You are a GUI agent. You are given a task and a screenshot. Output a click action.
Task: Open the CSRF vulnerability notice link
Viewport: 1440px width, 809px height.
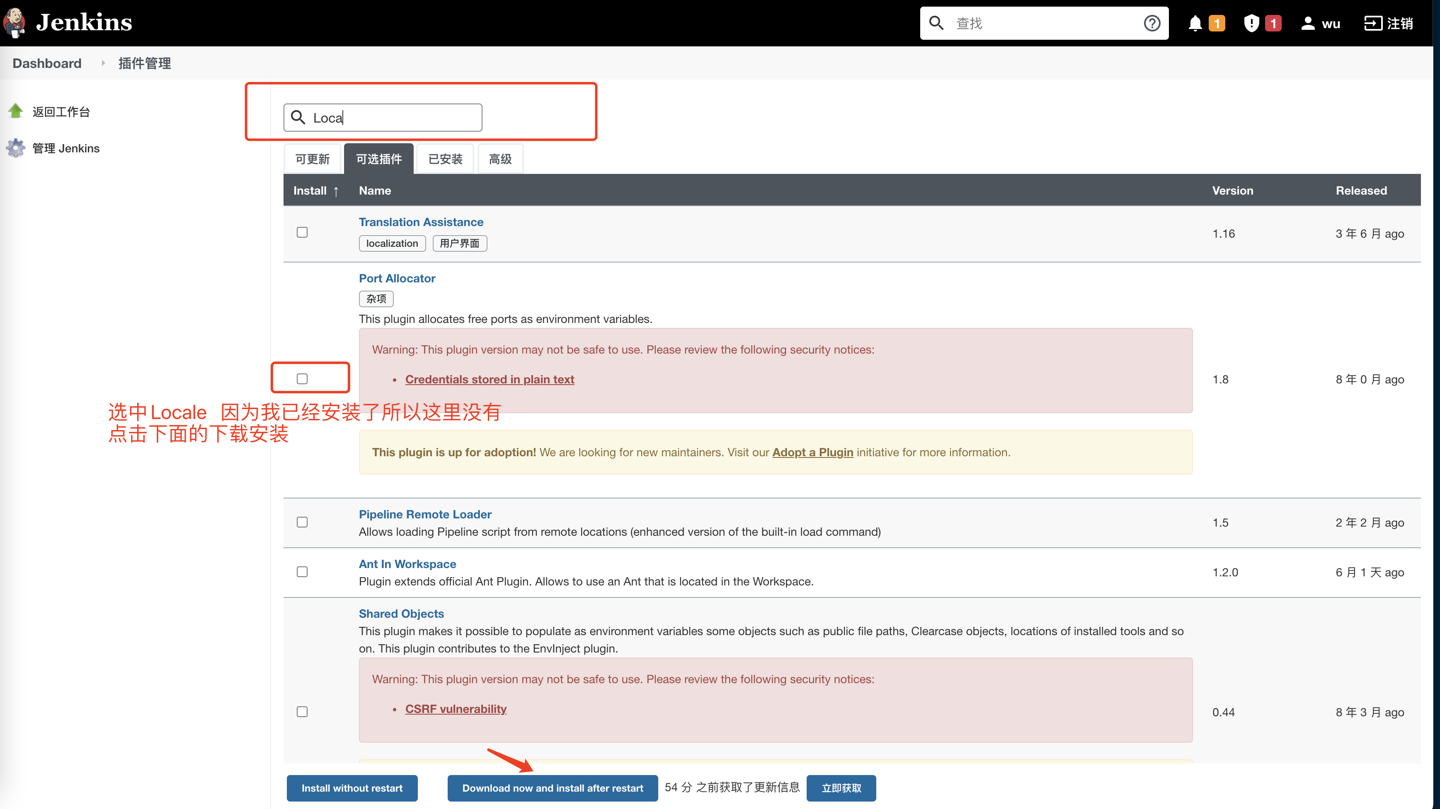(x=456, y=708)
